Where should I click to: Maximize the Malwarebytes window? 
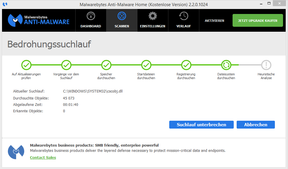(x=269, y=3)
